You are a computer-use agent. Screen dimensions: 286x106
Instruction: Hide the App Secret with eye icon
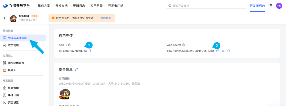pos(223,51)
